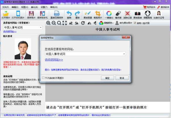171x118 pixels.
Task: Close the 选择报考网站 dialog
Action: 126,37
